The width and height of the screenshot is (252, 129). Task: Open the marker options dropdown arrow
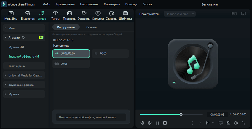[x=213, y=123]
